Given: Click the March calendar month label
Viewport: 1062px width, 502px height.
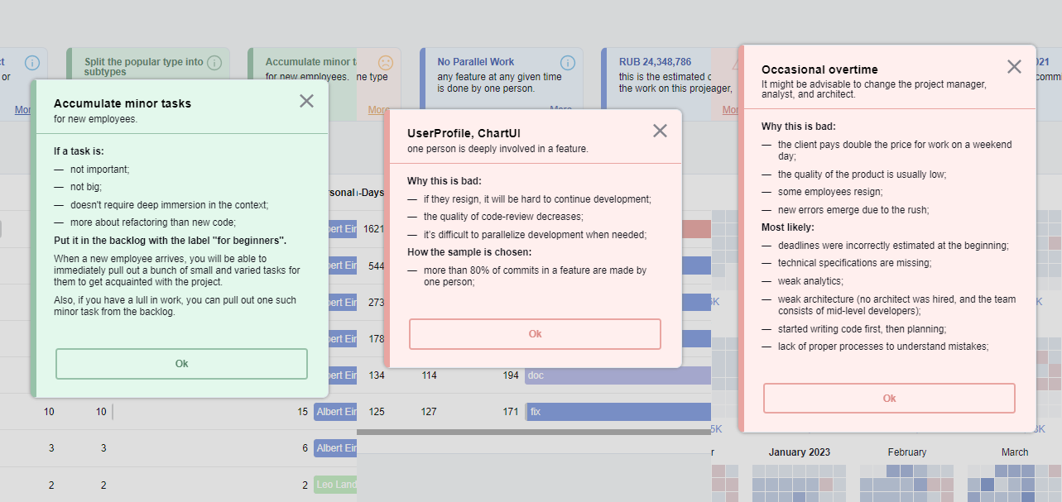Looking at the screenshot, I should [x=1014, y=452].
